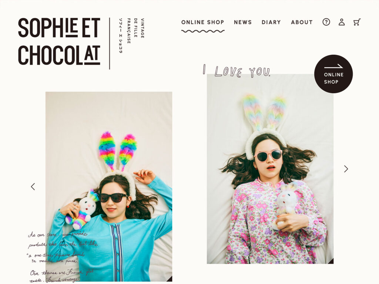Select the blue cardigan photo
The width and height of the screenshot is (379, 284).
(x=109, y=186)
